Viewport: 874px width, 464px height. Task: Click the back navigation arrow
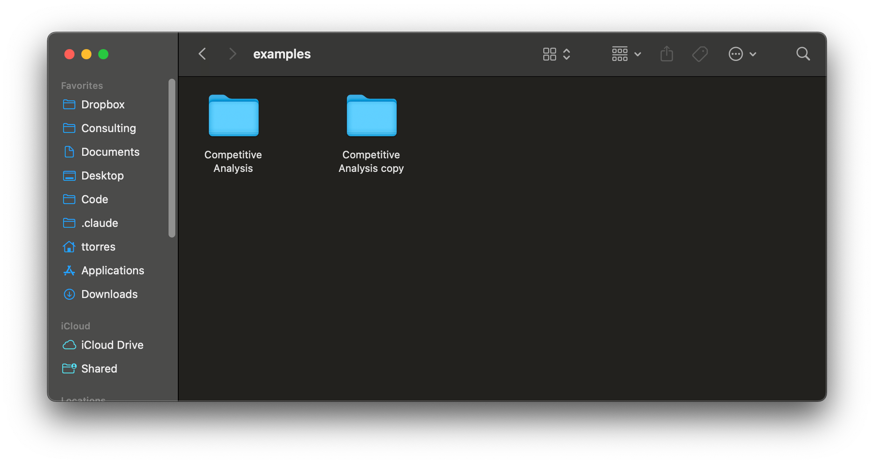pos(202,53)
